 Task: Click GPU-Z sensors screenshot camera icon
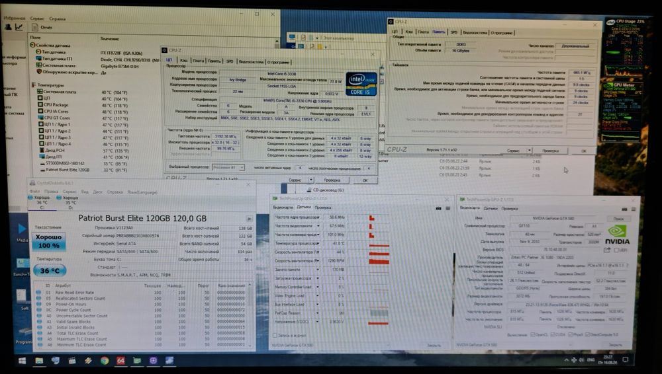pos(438,208)
